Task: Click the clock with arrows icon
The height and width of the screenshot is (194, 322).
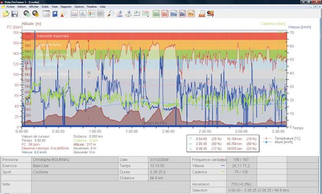Action: tap(137, 14)
